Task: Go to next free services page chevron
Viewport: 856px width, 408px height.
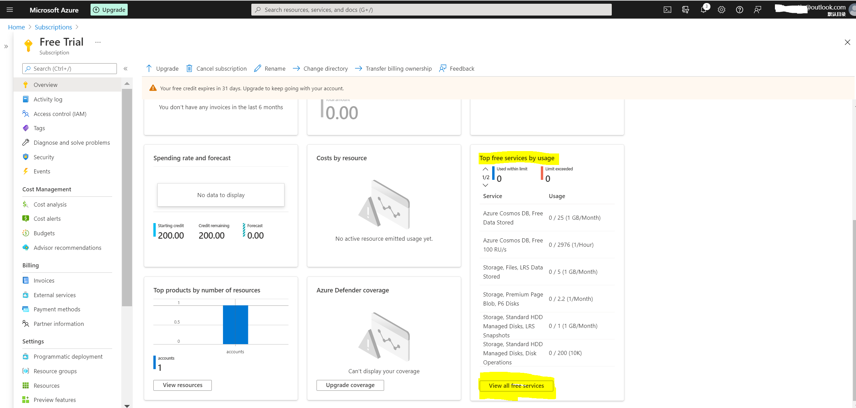Action: [485, 185]
